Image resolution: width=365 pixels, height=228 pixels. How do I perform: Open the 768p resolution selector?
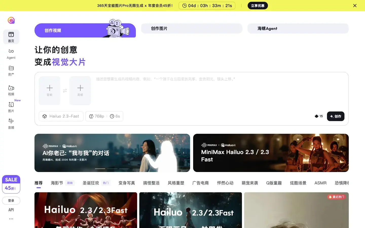(97, 116)
